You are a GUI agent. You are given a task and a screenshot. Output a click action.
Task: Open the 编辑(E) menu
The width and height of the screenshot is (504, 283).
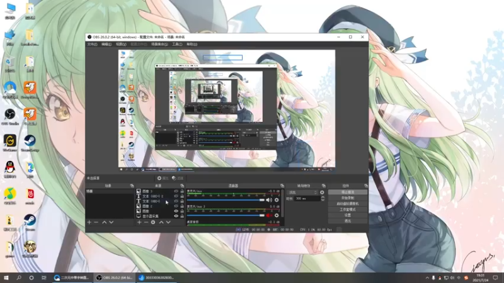106,44
